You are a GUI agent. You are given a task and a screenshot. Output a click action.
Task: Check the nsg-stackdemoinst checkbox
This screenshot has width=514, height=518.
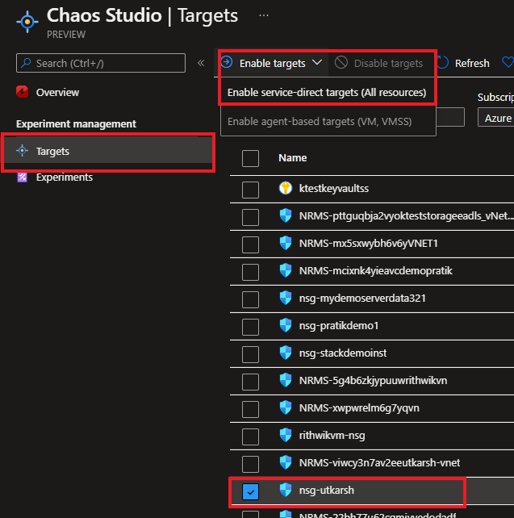(250, 354)
